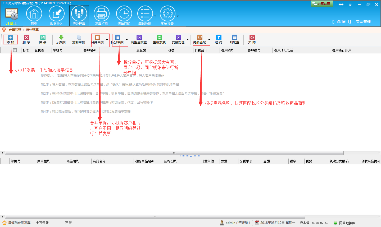Open the 基础数据 dropdown arrow
Viewport: 381px width, 227px height.
155,16
